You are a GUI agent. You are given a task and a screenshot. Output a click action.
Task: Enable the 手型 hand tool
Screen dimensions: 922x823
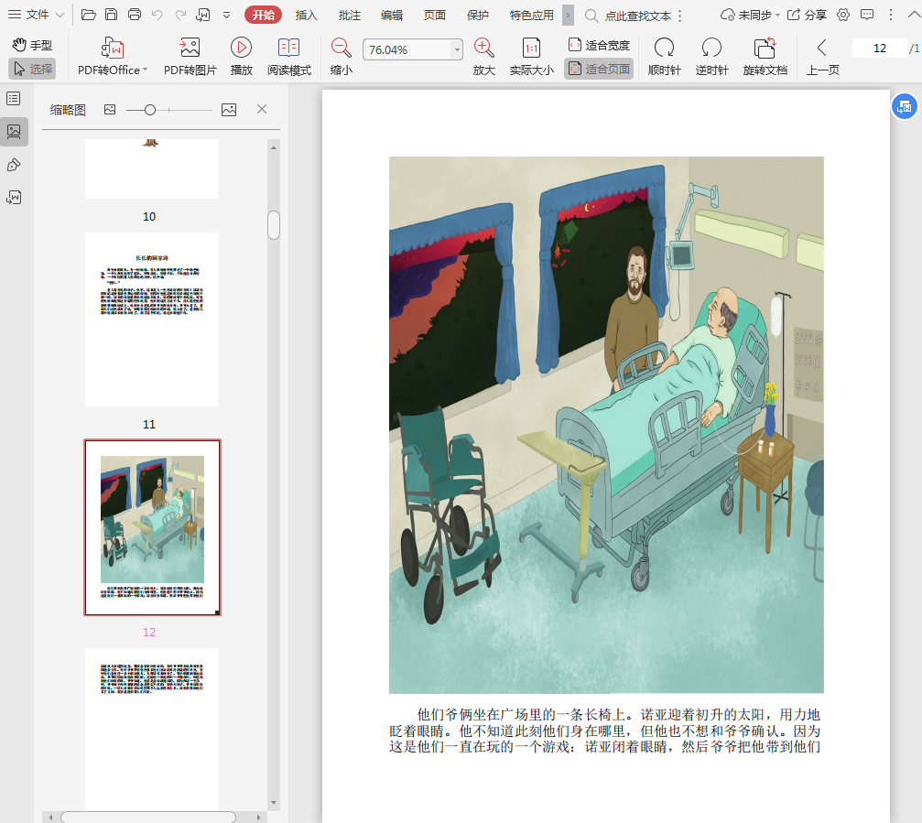tap(32, 45)
